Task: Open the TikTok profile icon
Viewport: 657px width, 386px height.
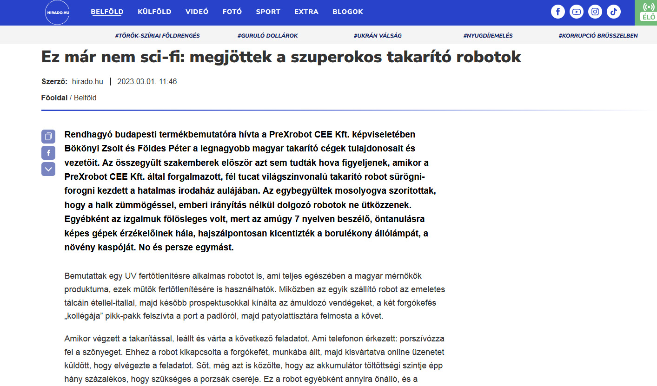Action: [x=614, y=12]
